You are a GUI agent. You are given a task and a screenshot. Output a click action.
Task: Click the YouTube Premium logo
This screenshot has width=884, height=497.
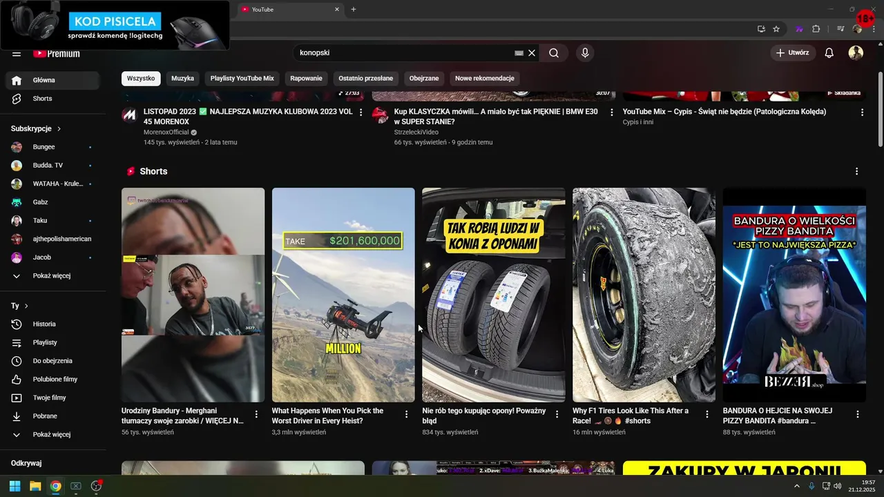click(57, 53)
